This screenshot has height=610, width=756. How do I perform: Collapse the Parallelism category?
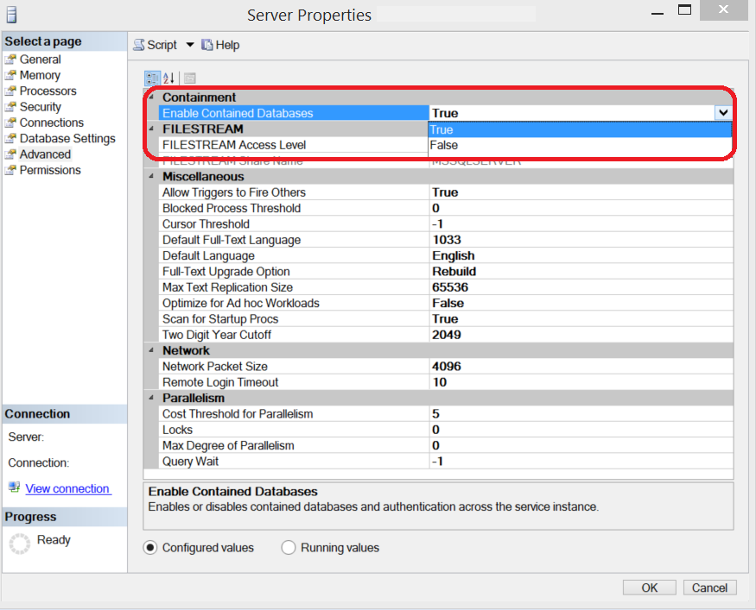coord(150,398)
